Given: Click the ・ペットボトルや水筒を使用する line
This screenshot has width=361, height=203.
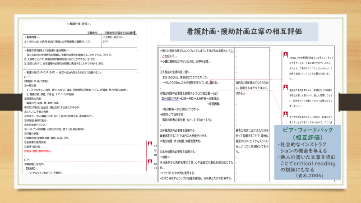Looking at the screenshot, I should tap(177, 173).
